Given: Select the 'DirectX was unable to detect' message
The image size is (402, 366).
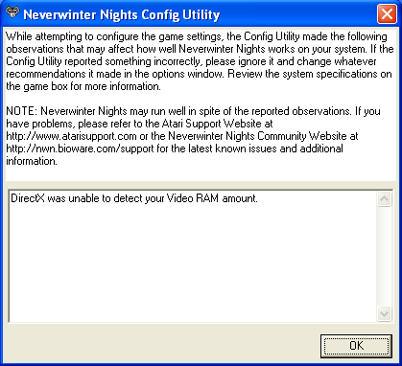Looking at the screenshot, I should coord(134,198).
